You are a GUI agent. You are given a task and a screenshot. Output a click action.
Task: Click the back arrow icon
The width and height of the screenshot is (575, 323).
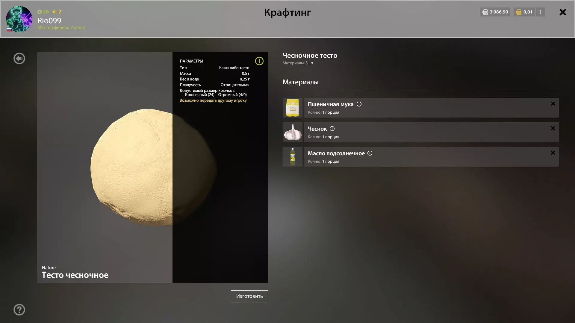[x=19, y=59]
